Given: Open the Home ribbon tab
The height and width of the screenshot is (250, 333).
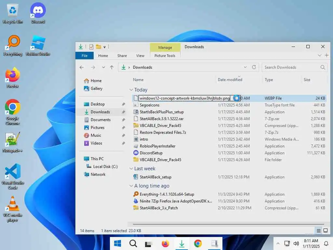Looking at the screenshot, I should coord(103,55).
